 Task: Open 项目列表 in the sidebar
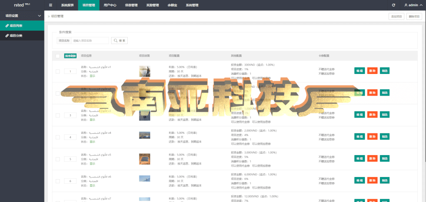pos(22,26)
